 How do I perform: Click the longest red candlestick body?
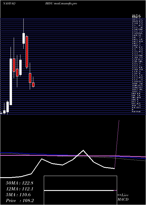tap(27, 52)
